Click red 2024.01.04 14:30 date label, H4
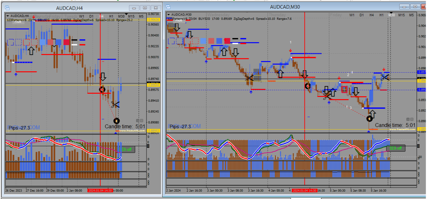427x199 pixels. tap(100, 190)
